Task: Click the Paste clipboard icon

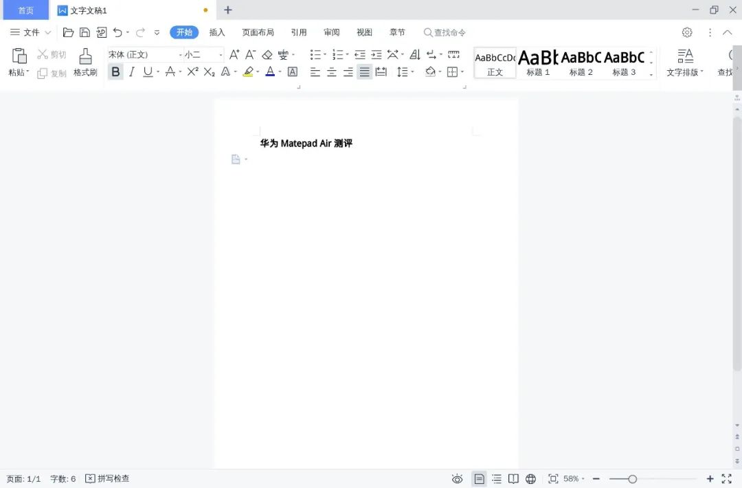Action: tap(19, 56)
